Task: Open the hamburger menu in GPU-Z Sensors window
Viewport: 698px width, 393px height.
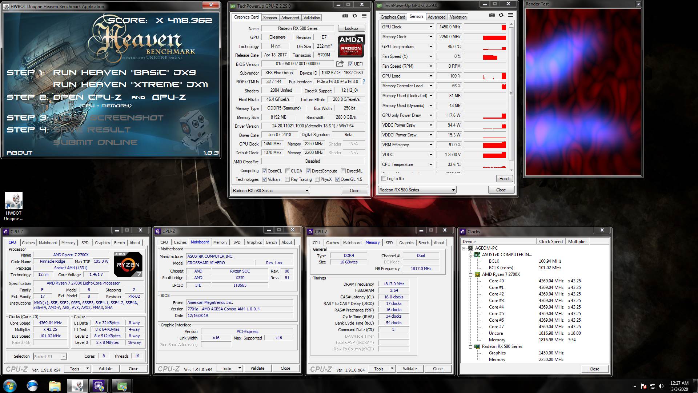Action: click(510, 15)
